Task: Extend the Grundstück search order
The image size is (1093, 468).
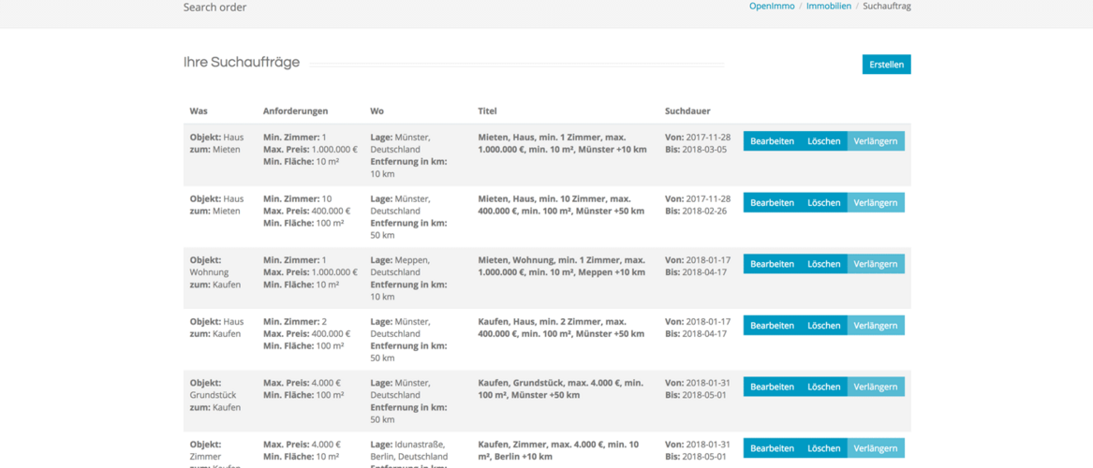Action: pos(876,387)
